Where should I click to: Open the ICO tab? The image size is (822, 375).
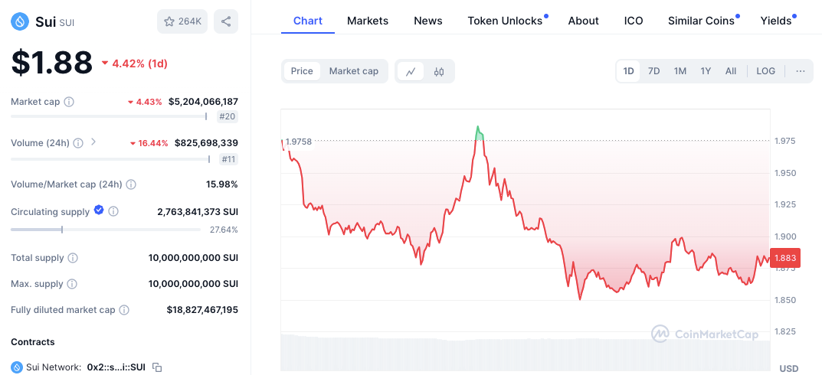[634, 21]
